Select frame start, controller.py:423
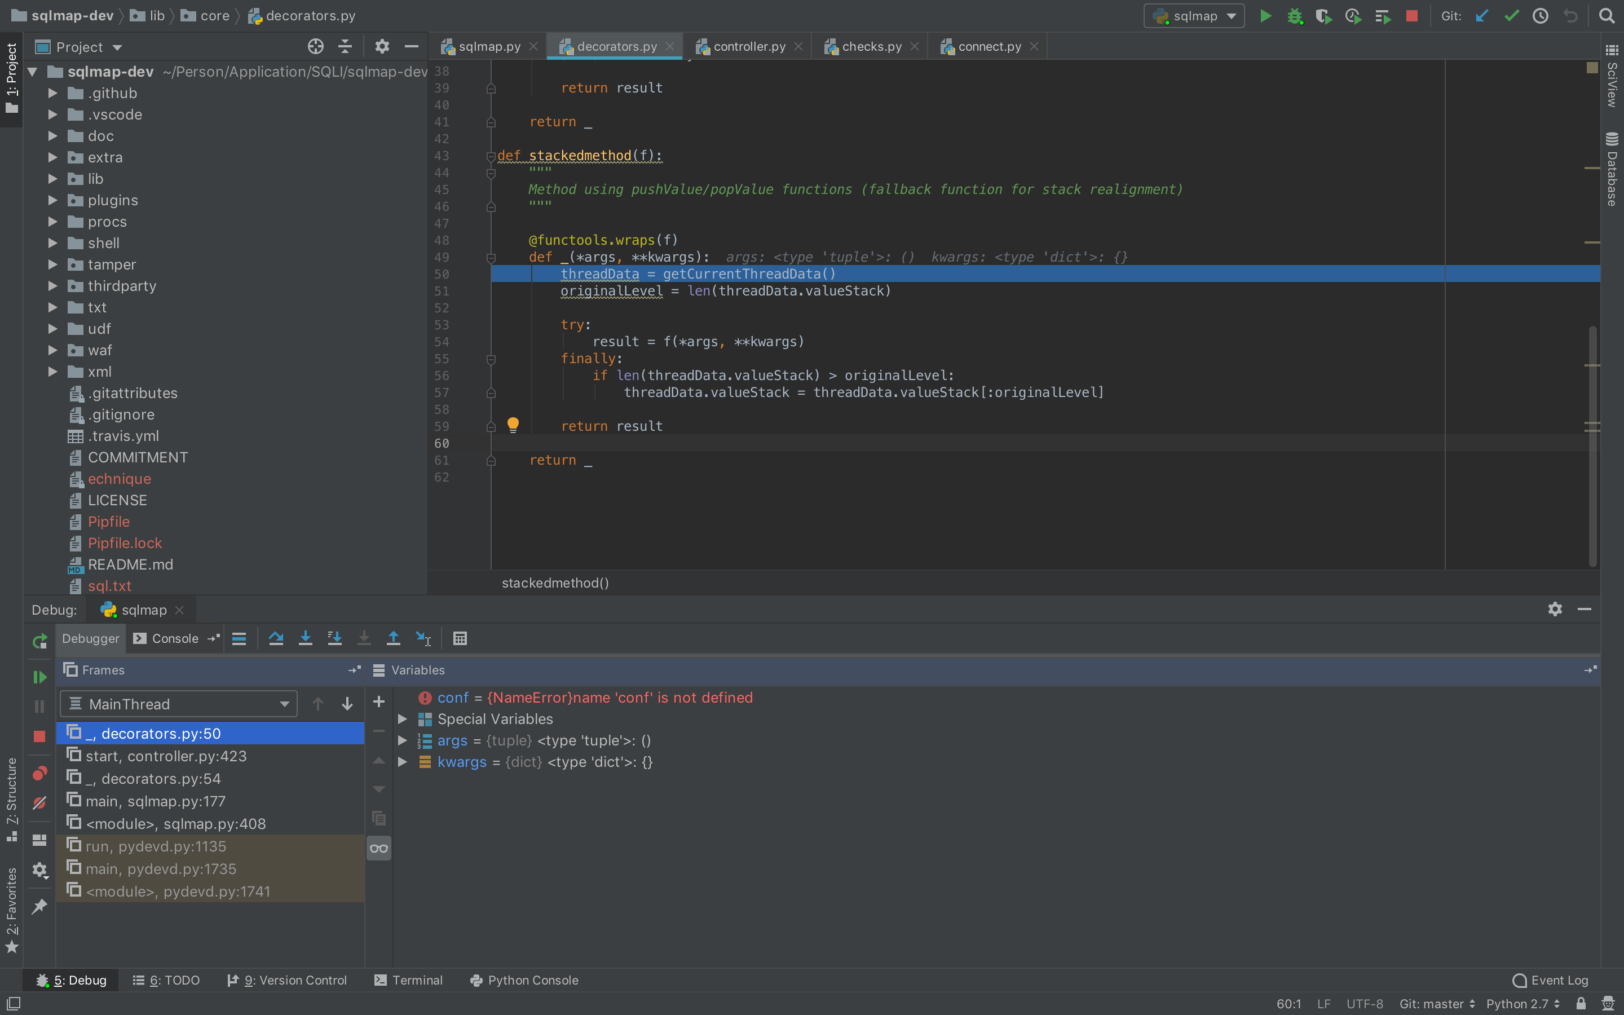The image size is (1624, 1015). 166,756
